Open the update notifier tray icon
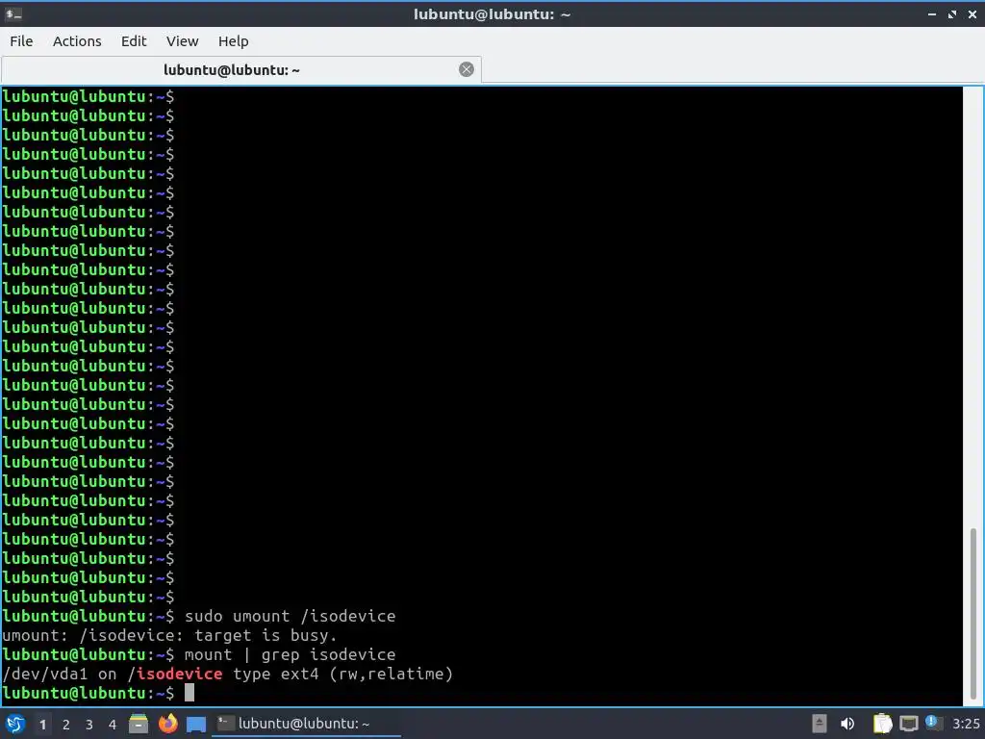 pyautogui.click(x=931, y=723)
